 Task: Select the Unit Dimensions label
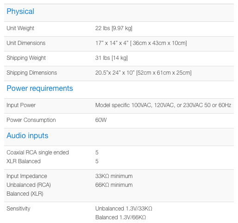click(x=26, y=43)
